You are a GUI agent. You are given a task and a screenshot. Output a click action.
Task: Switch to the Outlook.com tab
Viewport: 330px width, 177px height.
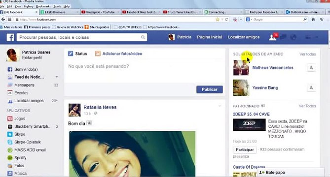click(305, 12)
